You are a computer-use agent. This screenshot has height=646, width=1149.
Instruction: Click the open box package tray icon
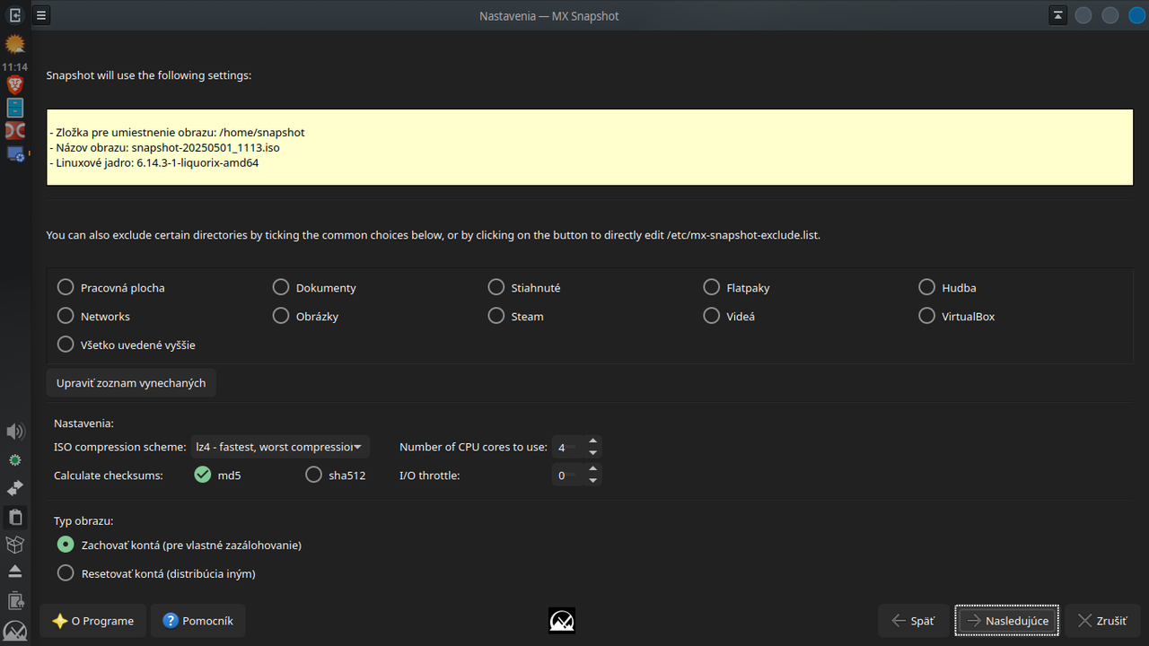tap(14, 545)
